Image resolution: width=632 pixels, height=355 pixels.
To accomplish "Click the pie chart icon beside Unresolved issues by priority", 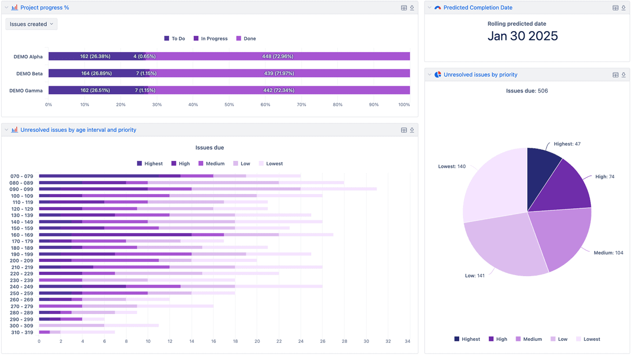I will [438, 75].
